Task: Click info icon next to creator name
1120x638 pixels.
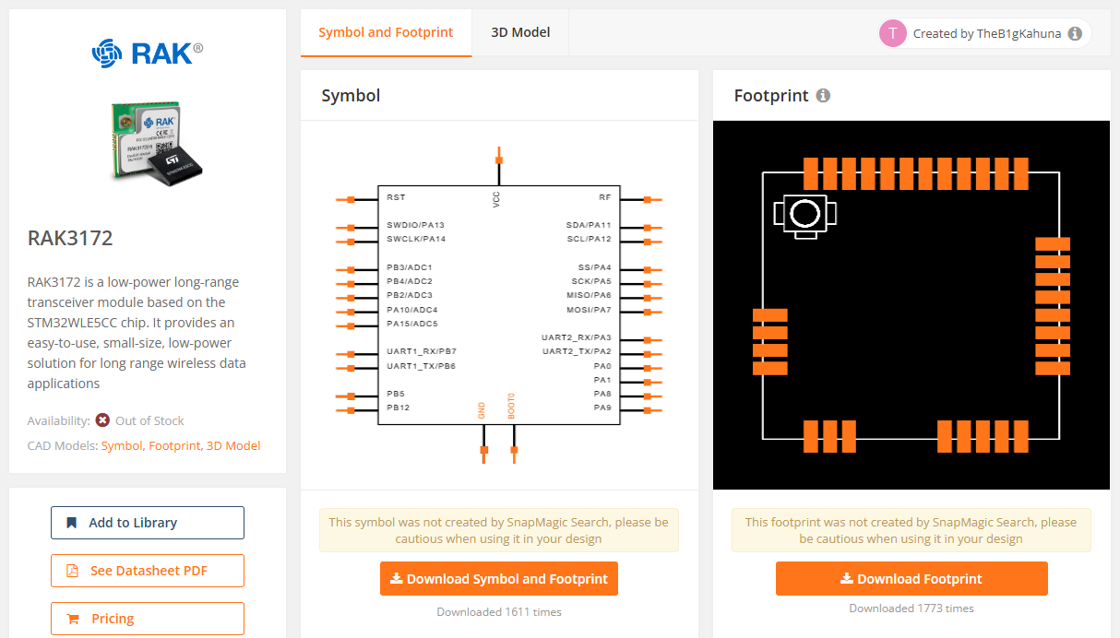Action: (1075, 33)
